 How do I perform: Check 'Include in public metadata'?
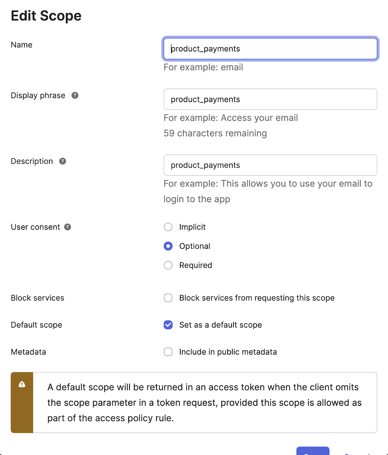click(x=168, y=352)
